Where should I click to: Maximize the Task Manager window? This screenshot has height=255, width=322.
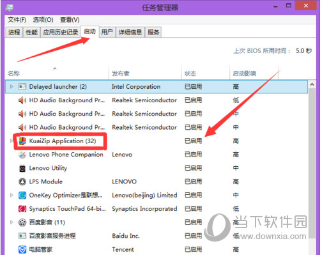click(289, 6)
